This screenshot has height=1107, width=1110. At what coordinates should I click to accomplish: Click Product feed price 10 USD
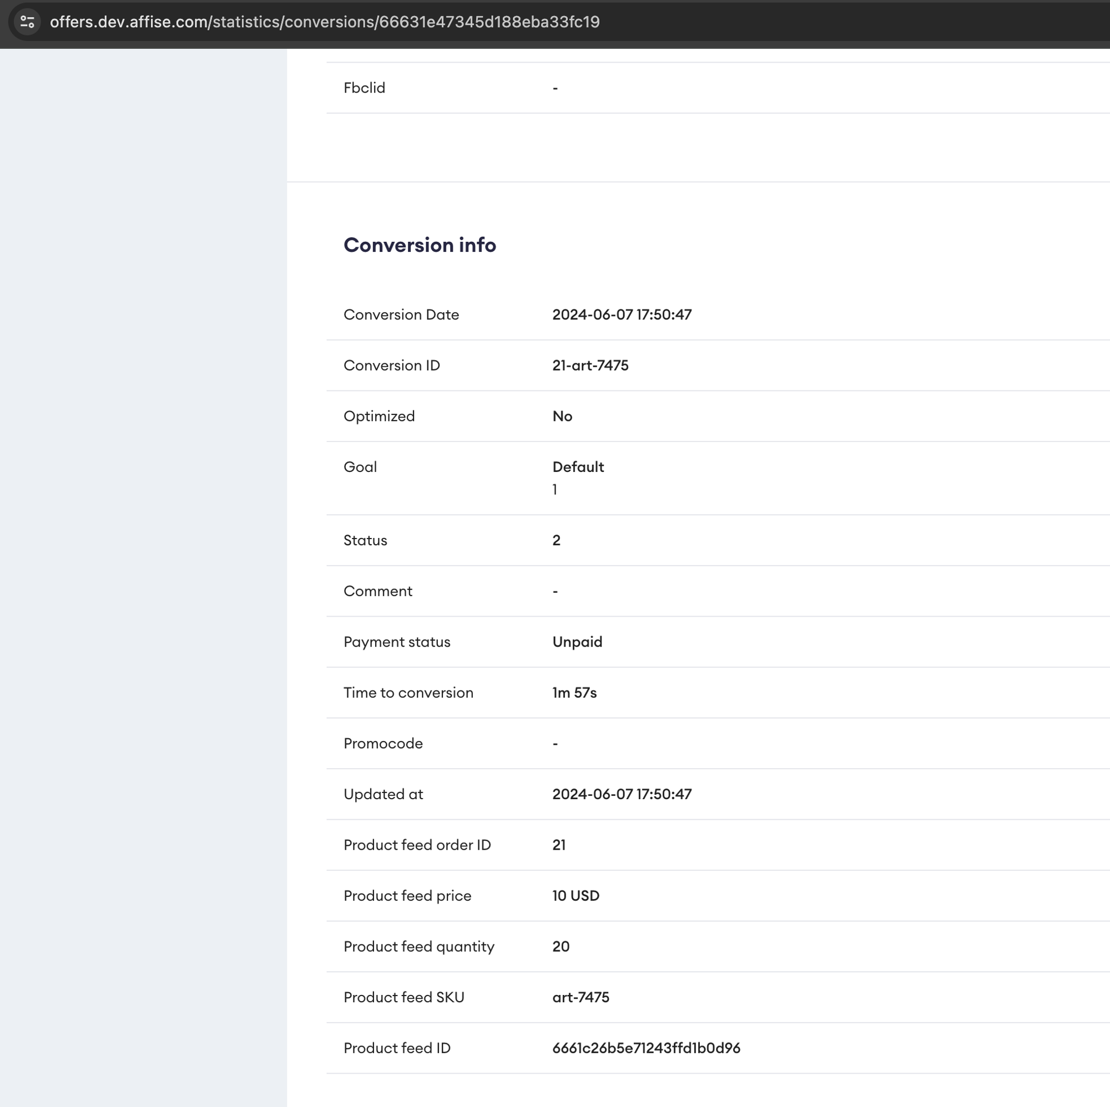[x=575, y=896]
